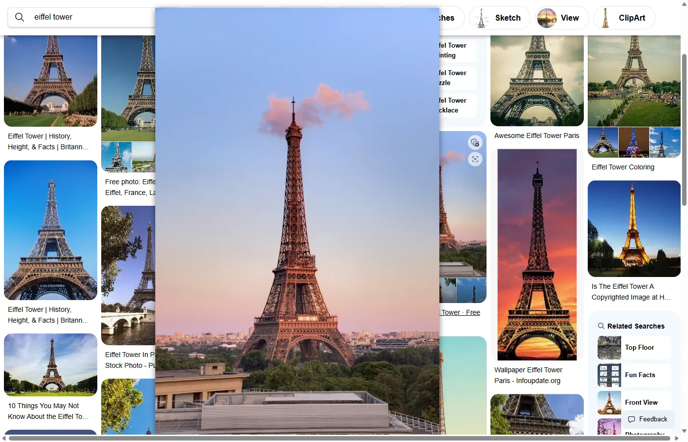Open "10 Things You May Not Know" link

(48, 411)
